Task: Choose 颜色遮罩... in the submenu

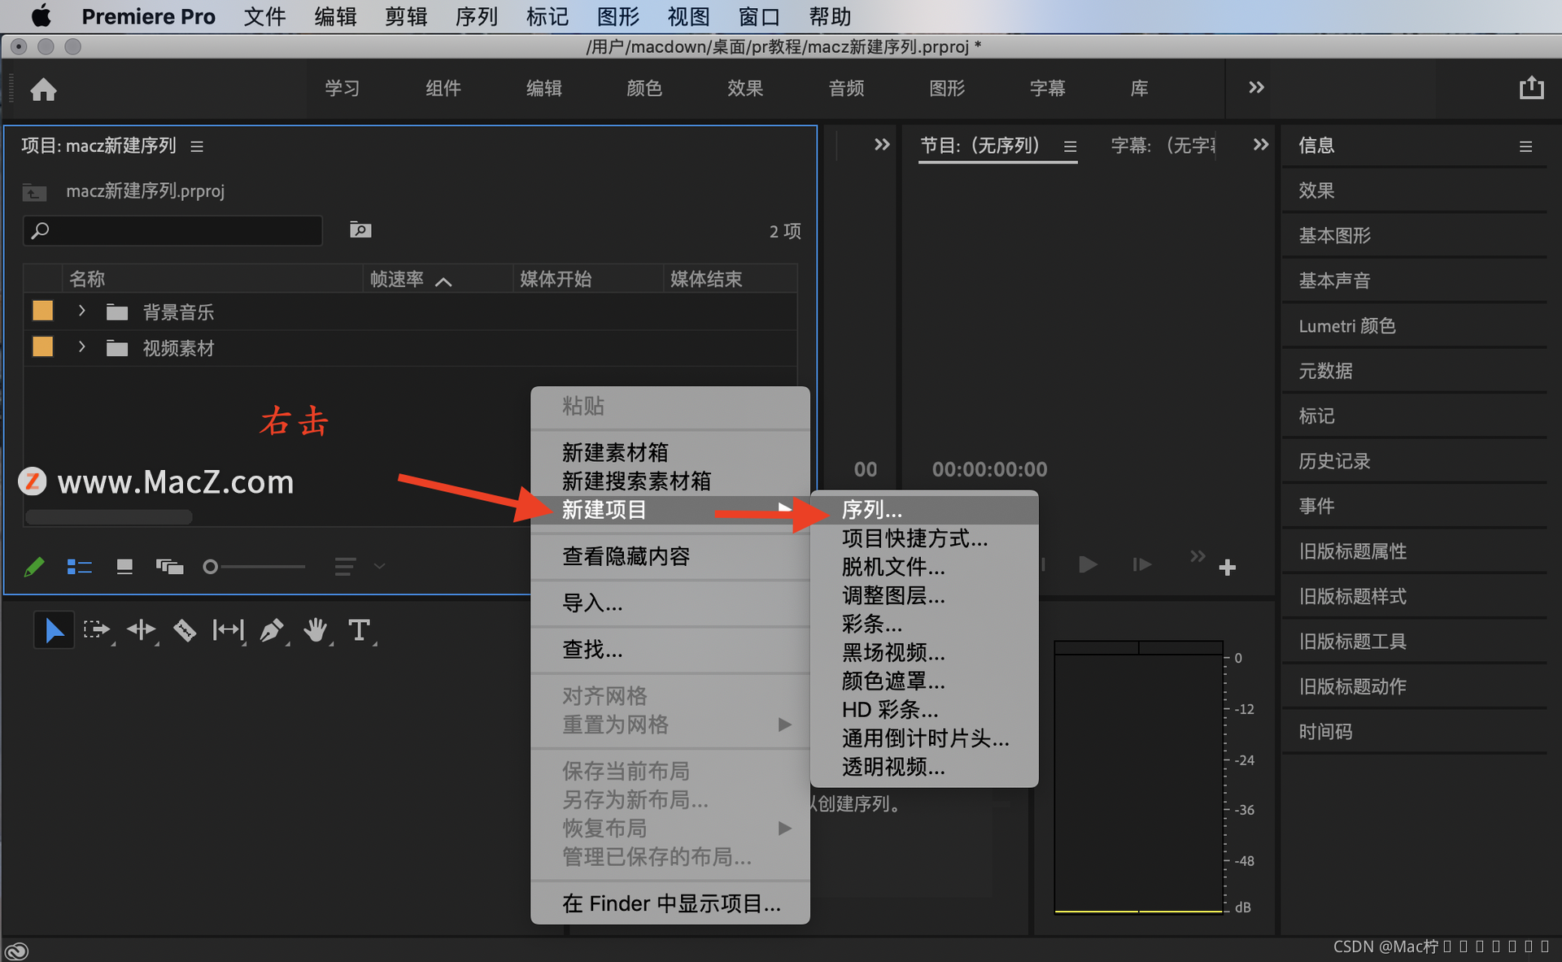Action: tap(924, 681)
